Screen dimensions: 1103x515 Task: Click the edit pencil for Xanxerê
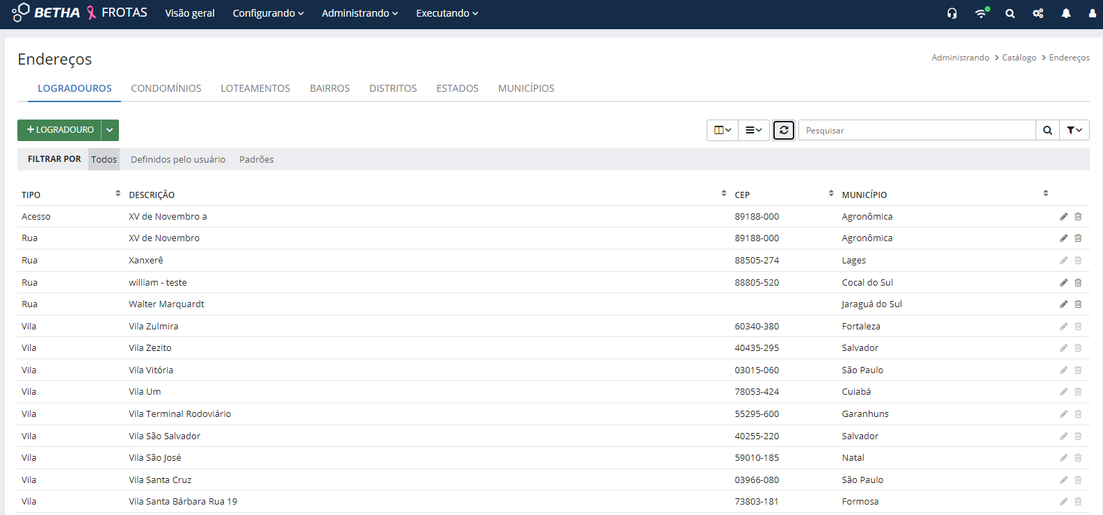[x=1063, y=261]
